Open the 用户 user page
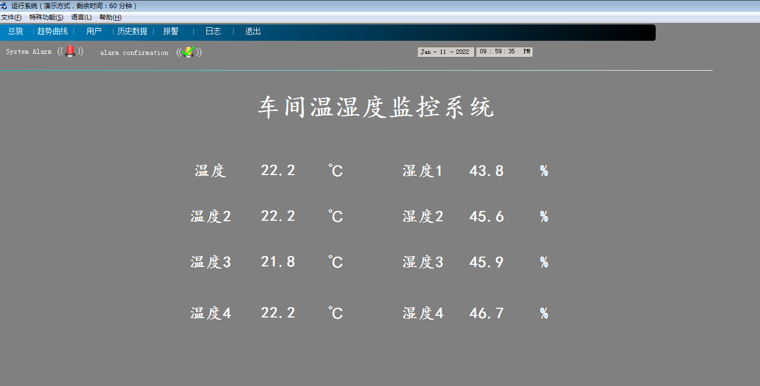 [x=93, y=32]
